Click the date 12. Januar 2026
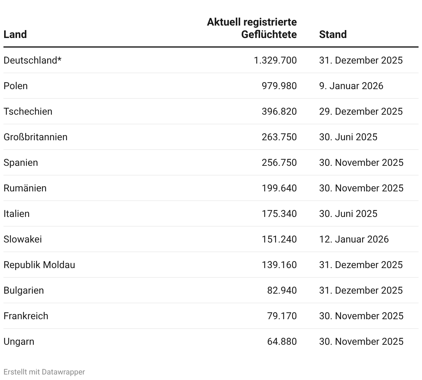The image size is (422, 380). point(354,239)
